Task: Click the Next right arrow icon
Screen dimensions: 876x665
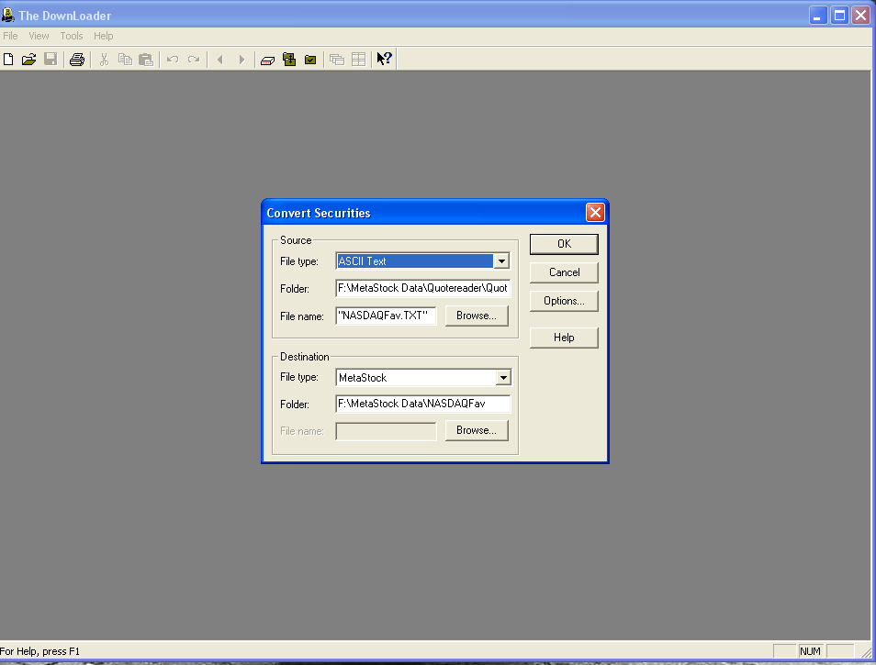Action: 241,59
